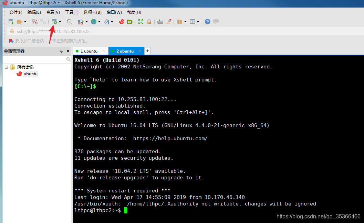Expand the layout icon dropdown arrow
The height and width of the screenshot is (223, 364).
tap(198, 22)
